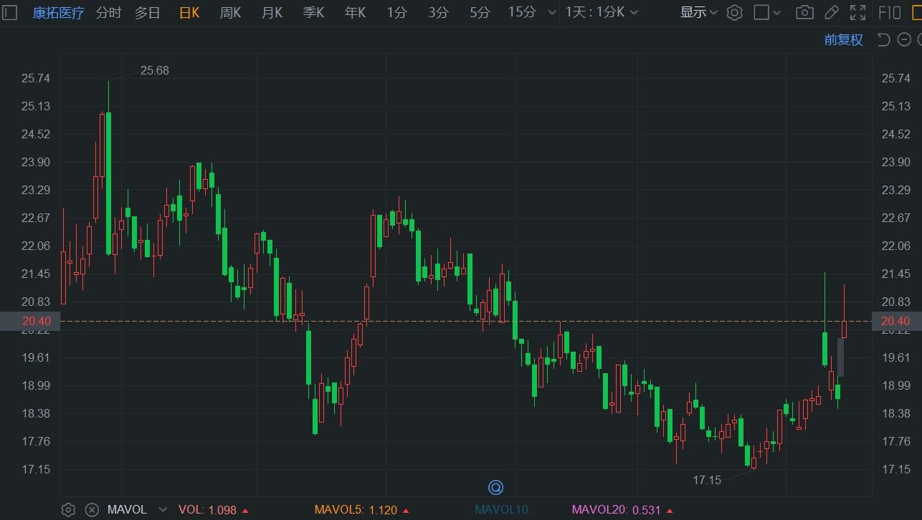Select the 3分 minute period
922x520 pixels.
(438, 12)
